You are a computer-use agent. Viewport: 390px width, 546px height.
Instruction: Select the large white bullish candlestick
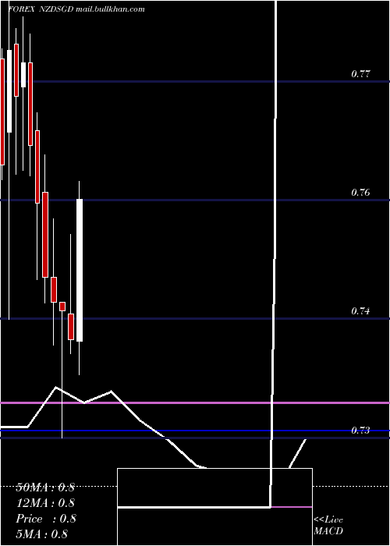pos(80,270)
